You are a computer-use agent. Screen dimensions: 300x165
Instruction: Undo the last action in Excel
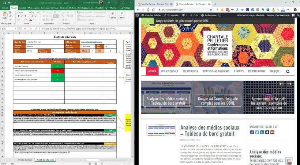coord(9,3)
